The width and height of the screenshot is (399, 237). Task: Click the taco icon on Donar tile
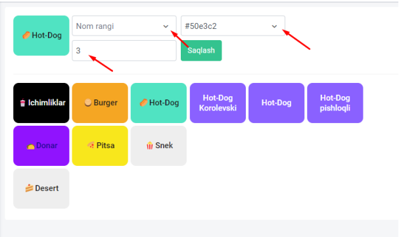[x=30, y=146]
